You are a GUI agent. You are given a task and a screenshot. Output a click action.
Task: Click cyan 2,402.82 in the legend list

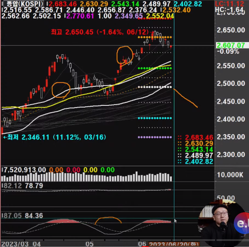point(199,161)
